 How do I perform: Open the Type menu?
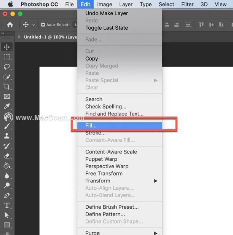tap(146, 4)
